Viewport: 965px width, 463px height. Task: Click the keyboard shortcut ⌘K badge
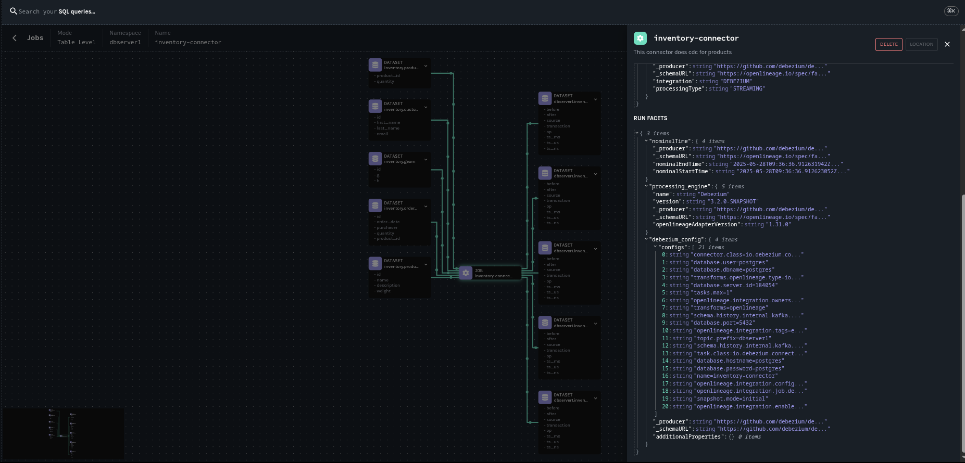951,11
